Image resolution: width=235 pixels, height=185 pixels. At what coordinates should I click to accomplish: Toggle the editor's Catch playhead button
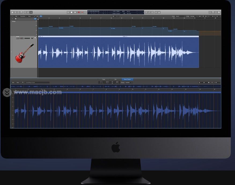(23, 82)
